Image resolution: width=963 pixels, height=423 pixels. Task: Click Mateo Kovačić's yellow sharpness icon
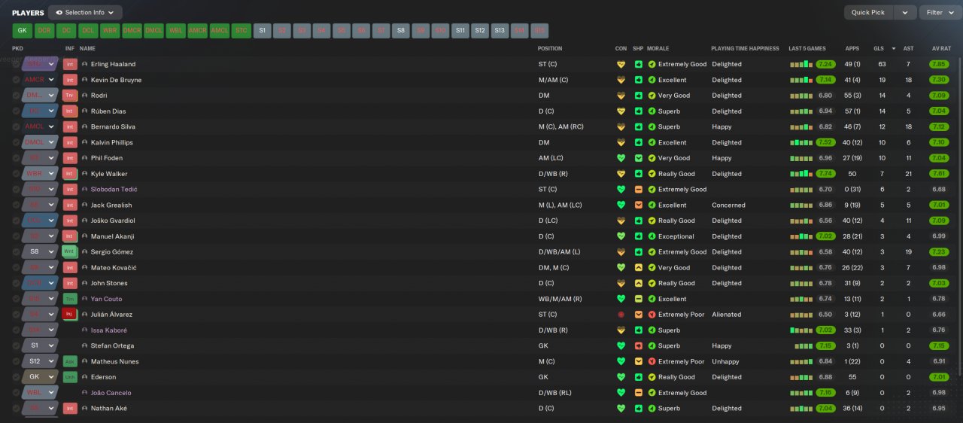pyautogui.click(x=638, y=267)
